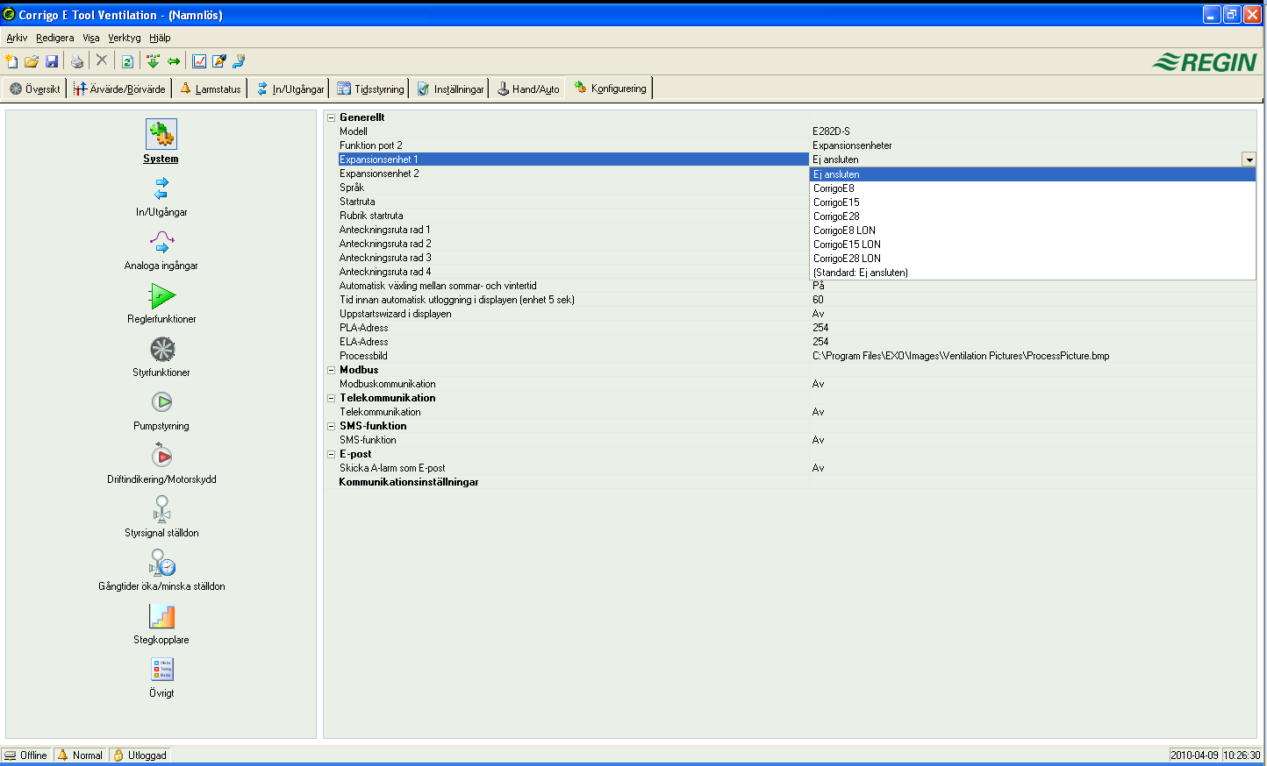Switch to the Konfigurering tab
1267x766 pixels.
click(x=611, y=88)
